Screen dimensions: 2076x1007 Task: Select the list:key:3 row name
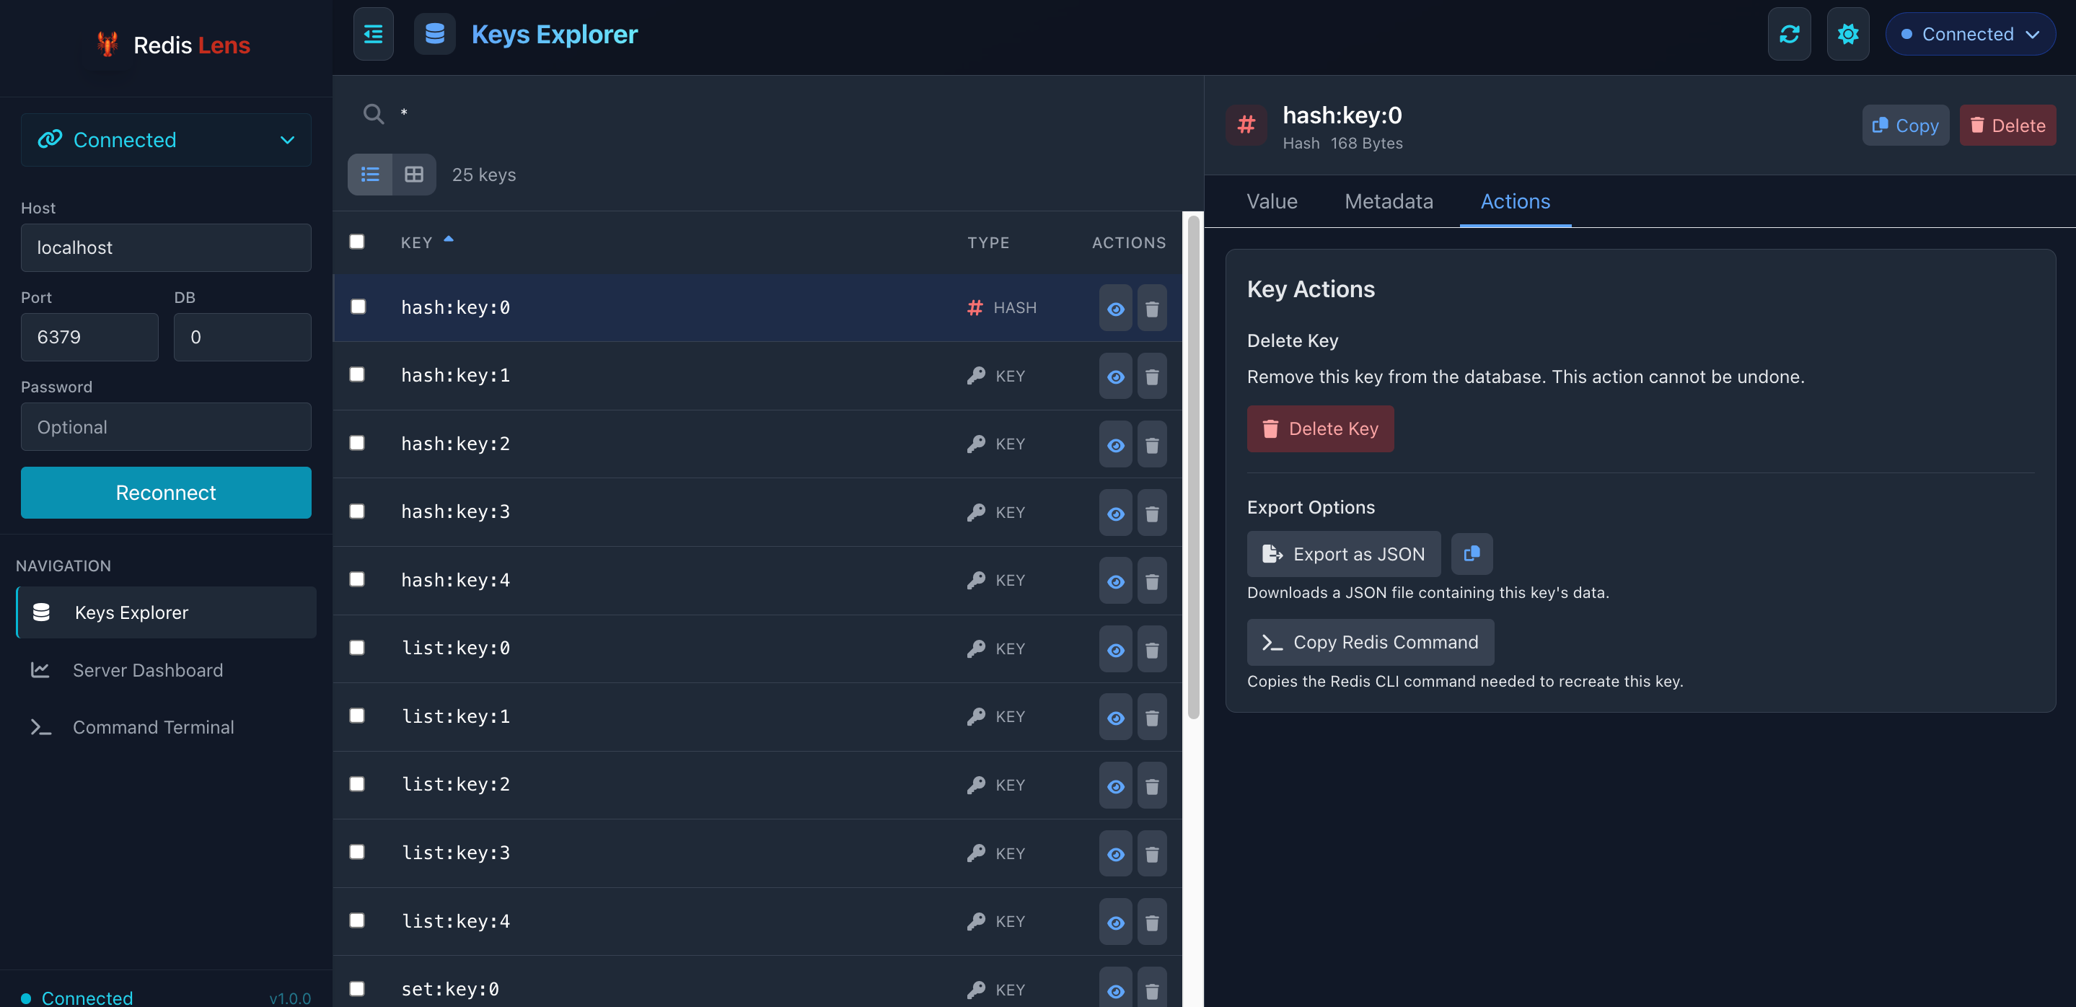pos(455,853)
